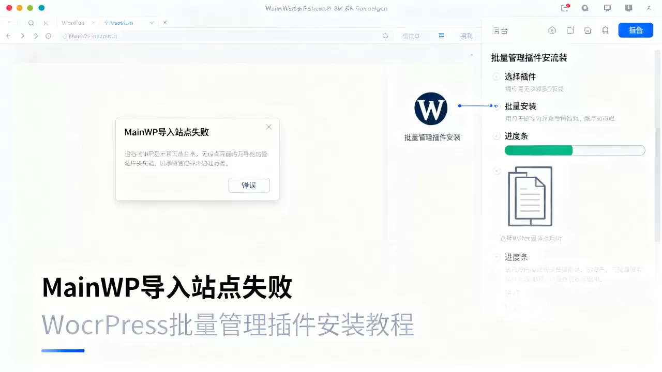Expand the blue active tab's dropdown chevron
Screen dimensions: 662x372
pos(152,23)
